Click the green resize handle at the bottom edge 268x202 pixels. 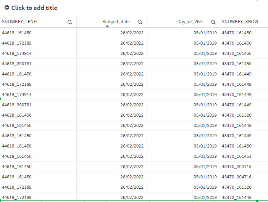pyautogui.click(x=257, y=200)
